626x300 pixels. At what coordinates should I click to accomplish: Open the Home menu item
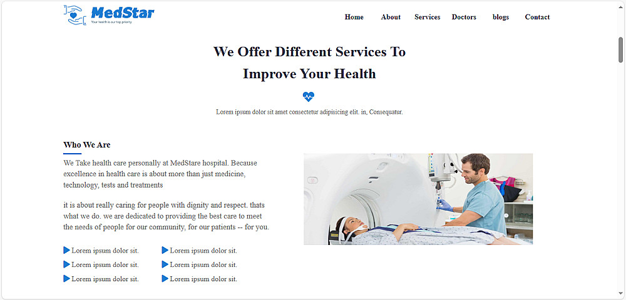354,17
